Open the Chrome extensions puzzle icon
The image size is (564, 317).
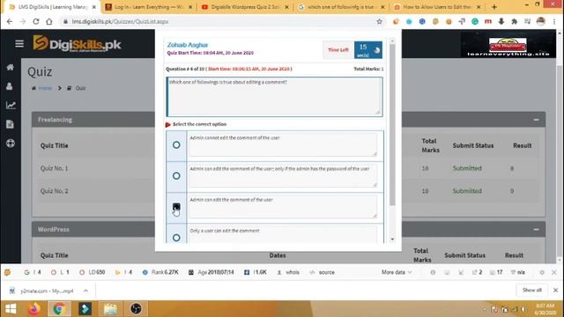pyautogui.click(x=515, y=21)
